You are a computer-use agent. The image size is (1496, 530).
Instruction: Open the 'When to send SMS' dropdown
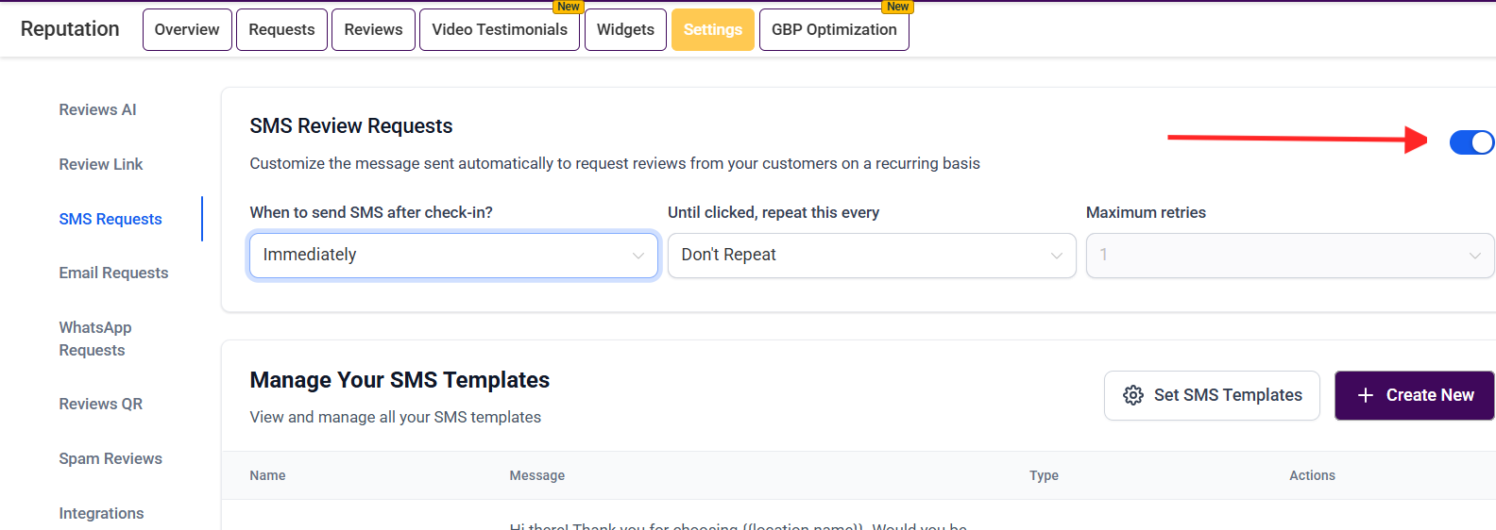(x=453, y=256)
